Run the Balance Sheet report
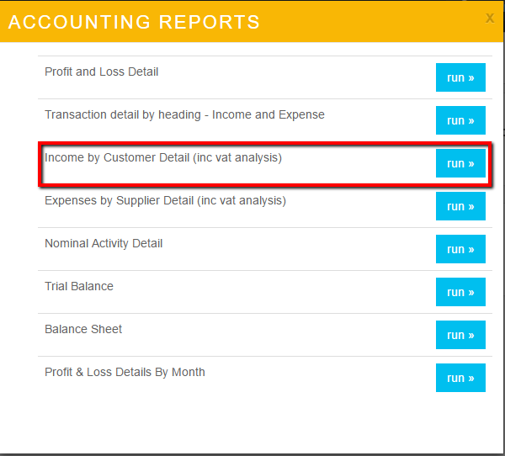Viewport: 505px width, 456px height. tap(460, 335)
